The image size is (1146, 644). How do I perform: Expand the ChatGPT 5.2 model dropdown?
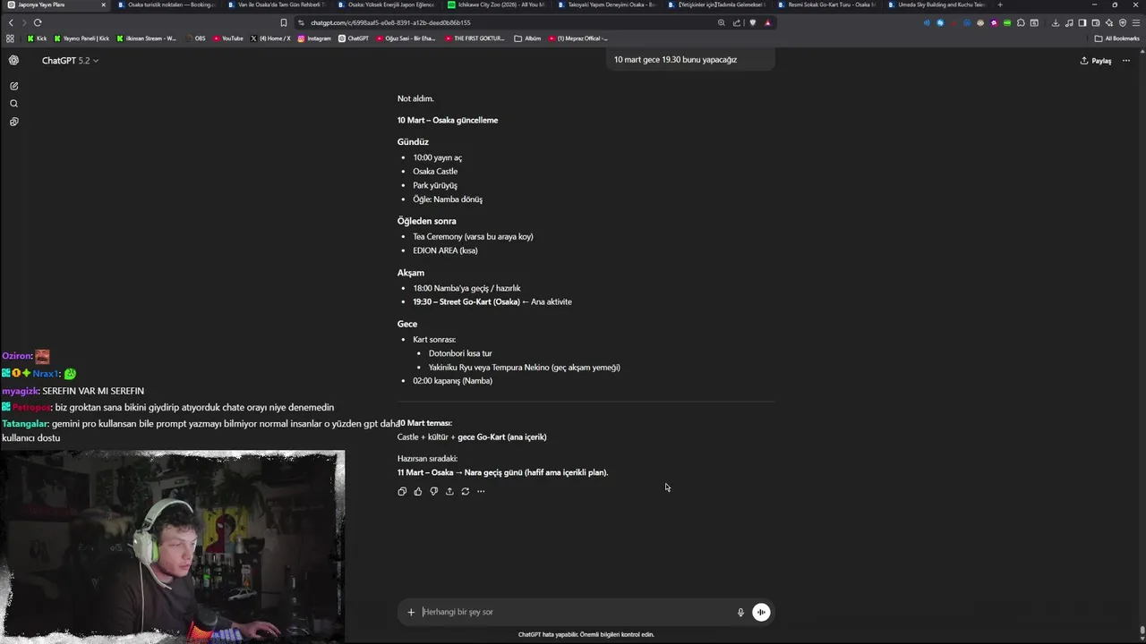70,61
